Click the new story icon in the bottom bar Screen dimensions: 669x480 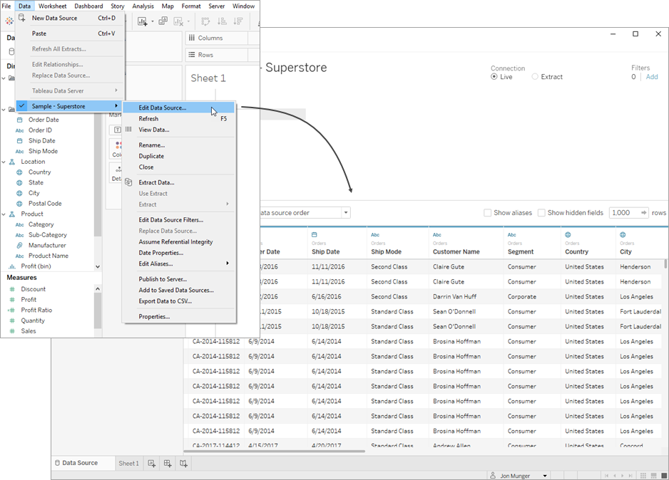click(x=184, y=463)
